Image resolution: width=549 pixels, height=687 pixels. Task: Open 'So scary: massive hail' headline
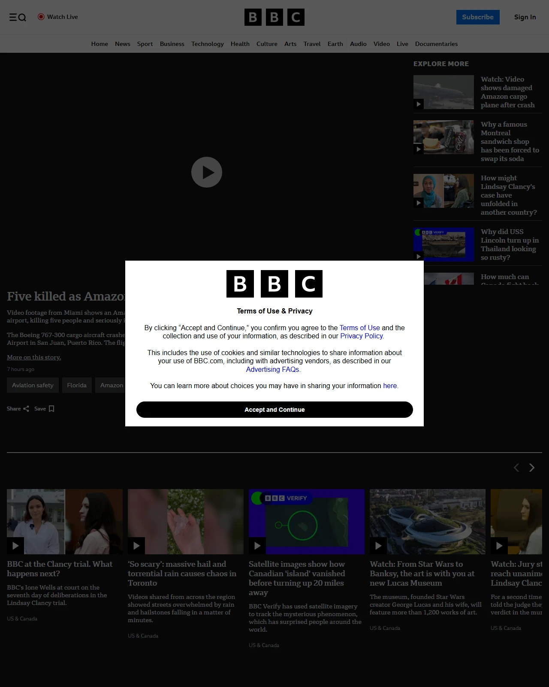tap(182, 573)
